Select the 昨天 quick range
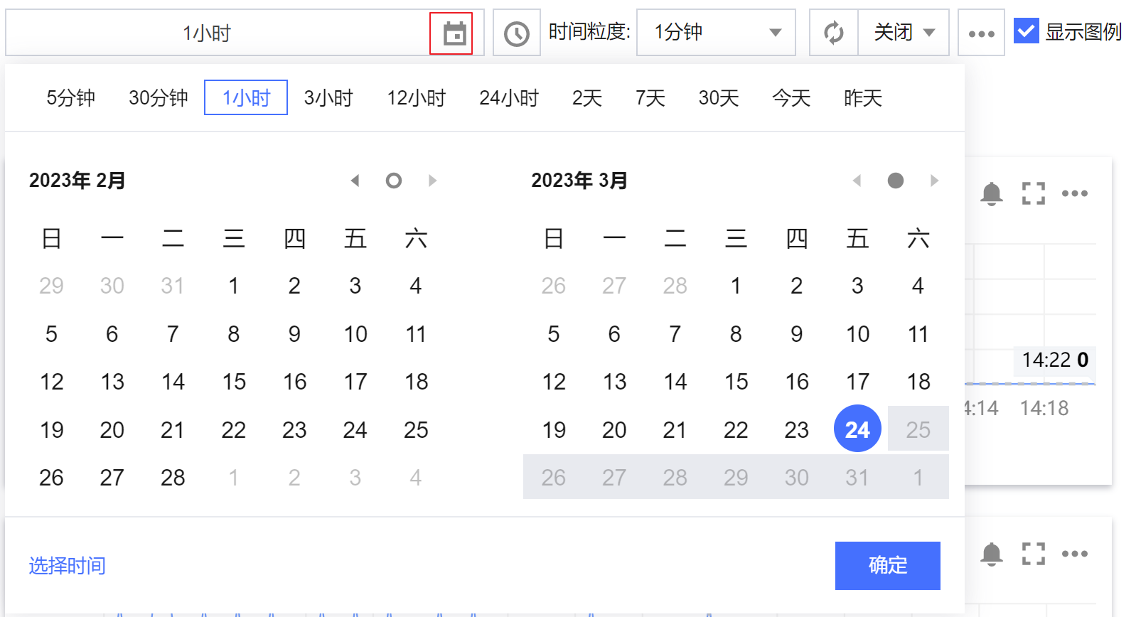1136x617 pixels. (x=863, y=98)
